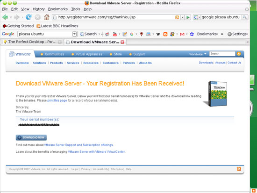Open the address bar history dropdown arrow
Image resolution: width=257 pixels, height=193 pixels.
(182, 17)
